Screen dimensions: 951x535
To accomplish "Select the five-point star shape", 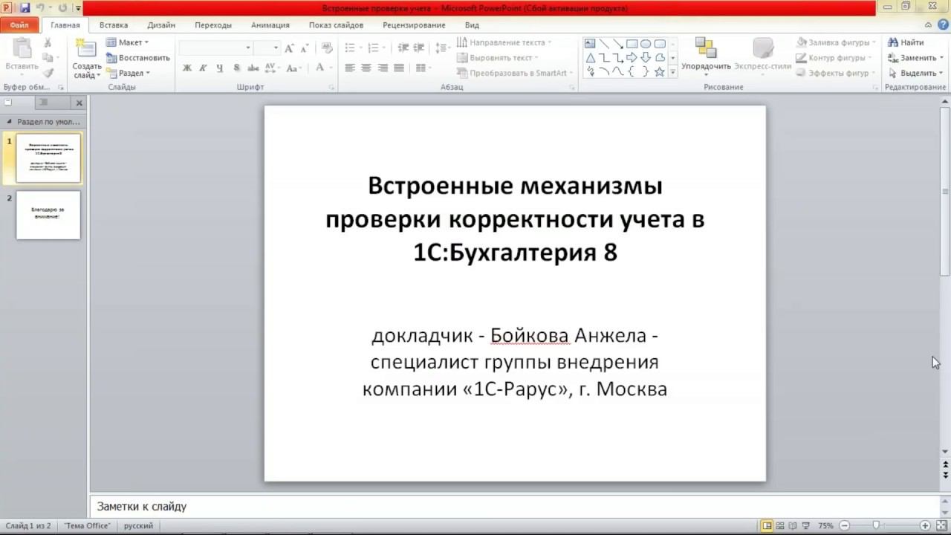I will (660, 72).
